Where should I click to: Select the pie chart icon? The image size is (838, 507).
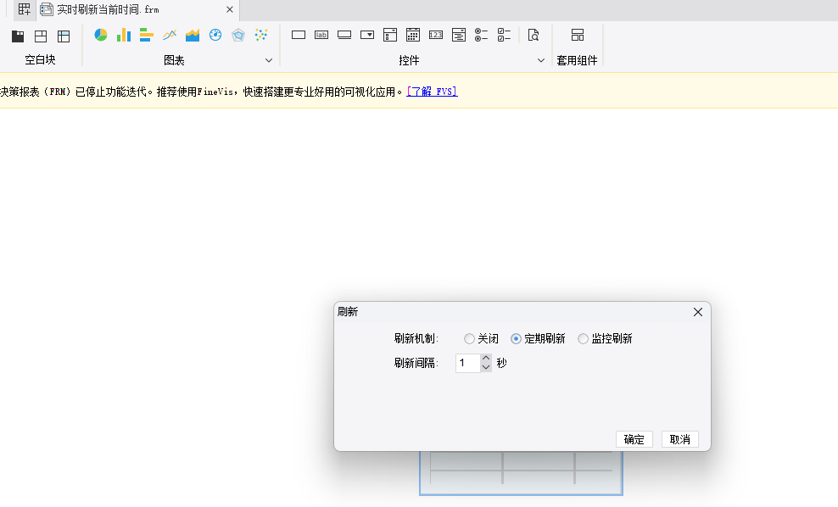tap(101, 35)
